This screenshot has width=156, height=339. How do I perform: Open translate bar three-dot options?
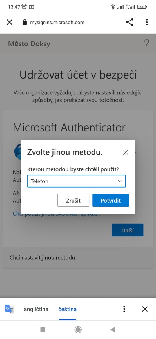click(124, 309)
